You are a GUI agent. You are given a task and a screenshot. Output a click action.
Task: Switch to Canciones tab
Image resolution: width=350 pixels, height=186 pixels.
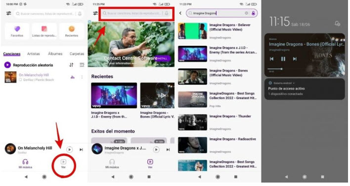tap(12, 54)
